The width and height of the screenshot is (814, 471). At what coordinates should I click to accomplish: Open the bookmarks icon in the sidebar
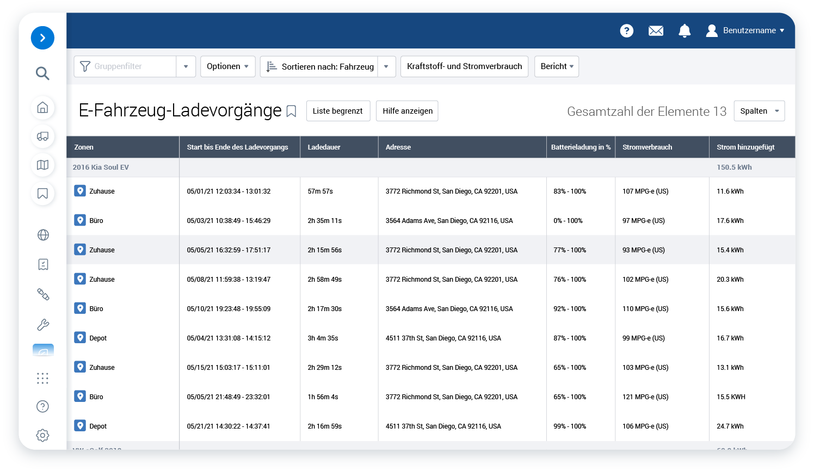pos(42,193)
